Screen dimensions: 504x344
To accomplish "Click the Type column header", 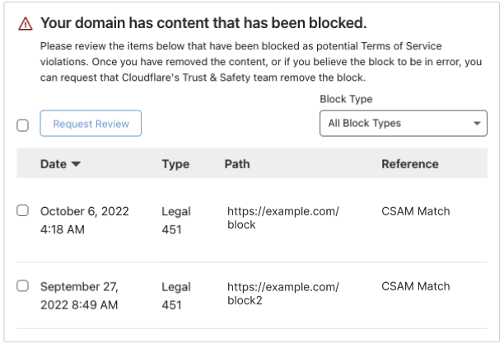I will tap(175, 164).
